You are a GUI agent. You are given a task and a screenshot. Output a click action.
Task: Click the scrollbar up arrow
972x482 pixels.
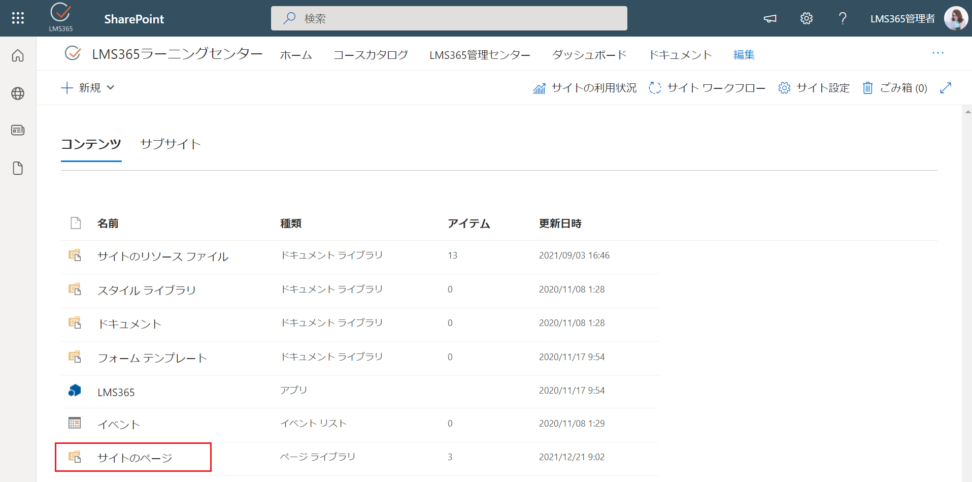[x=967, y=111]
